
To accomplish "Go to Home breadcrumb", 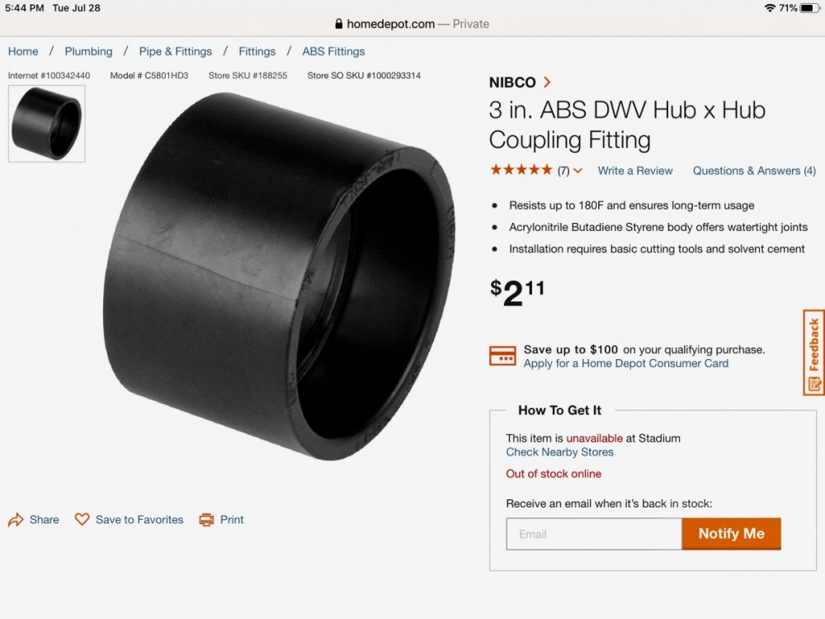I will 23,51.
